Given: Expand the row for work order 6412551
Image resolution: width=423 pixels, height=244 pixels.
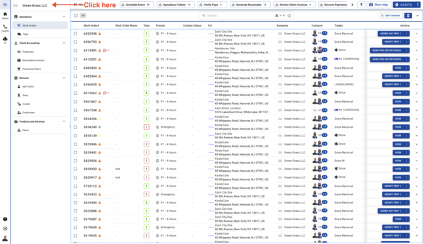Looking at the screenshot, I should point(417,59).
